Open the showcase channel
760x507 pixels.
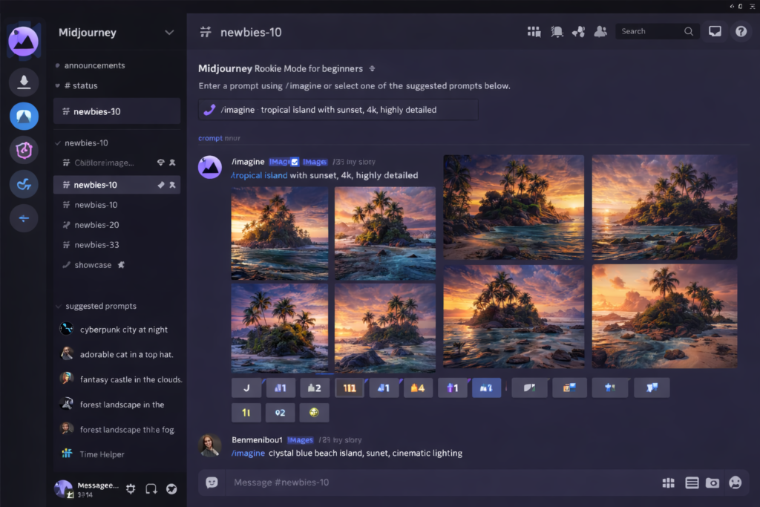tap(92, 264)
